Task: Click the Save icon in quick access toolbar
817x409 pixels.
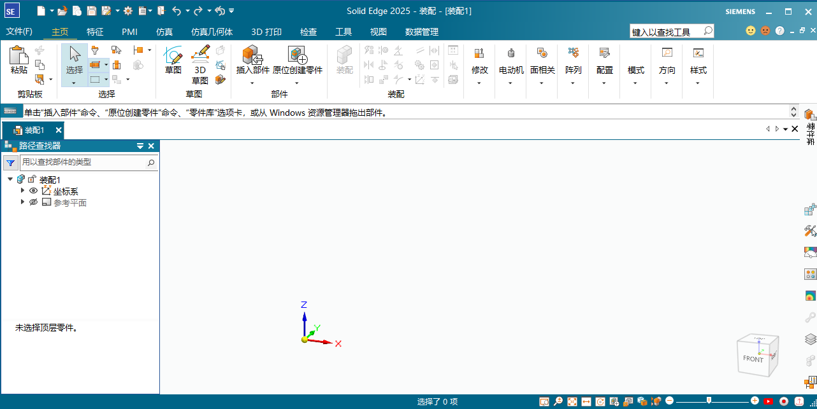Action: [91, 11]
